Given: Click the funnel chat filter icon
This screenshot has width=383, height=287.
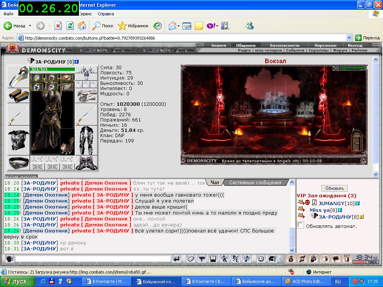Looking at the screenshot, I should (202, 259).
